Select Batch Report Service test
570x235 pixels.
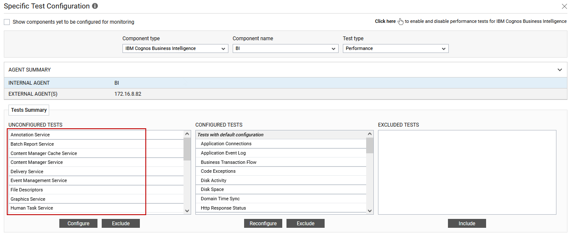[x=96, y=144]
